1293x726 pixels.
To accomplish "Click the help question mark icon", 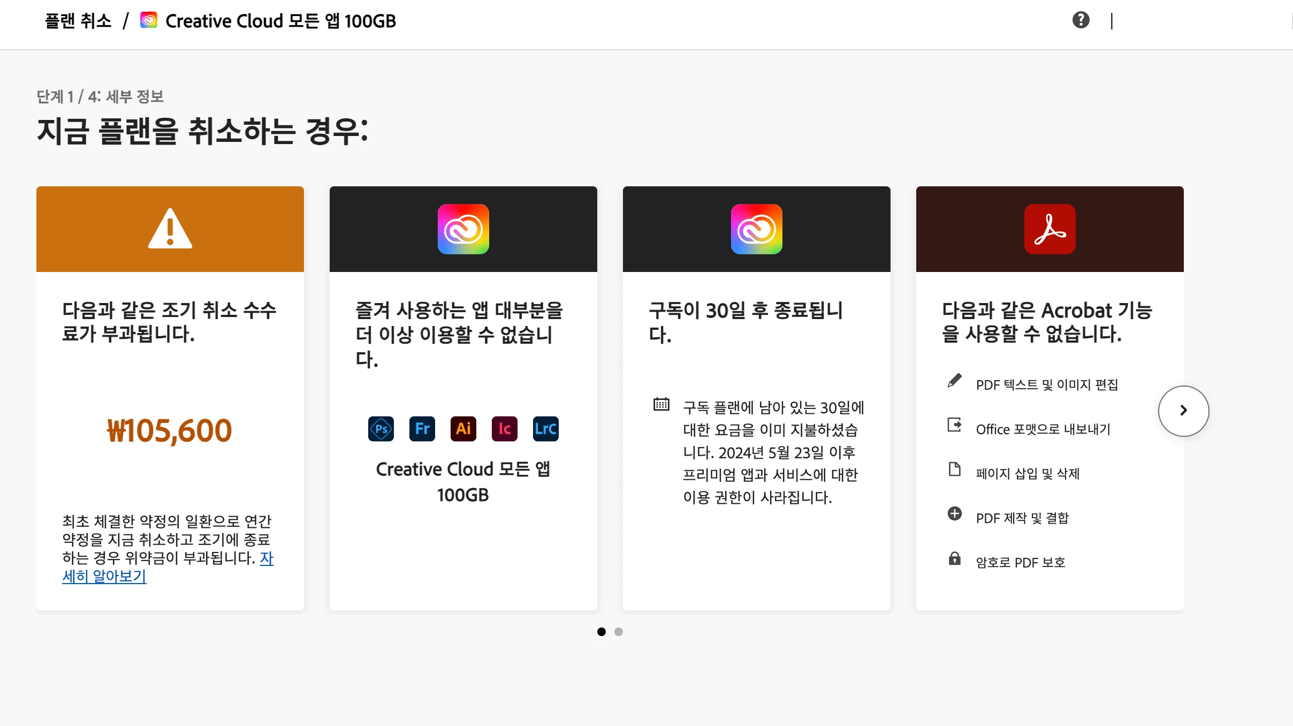I will 1081,20.
